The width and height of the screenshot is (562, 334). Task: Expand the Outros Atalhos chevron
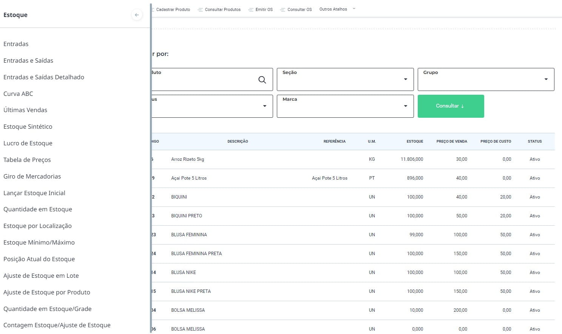[x=354, y=9]
